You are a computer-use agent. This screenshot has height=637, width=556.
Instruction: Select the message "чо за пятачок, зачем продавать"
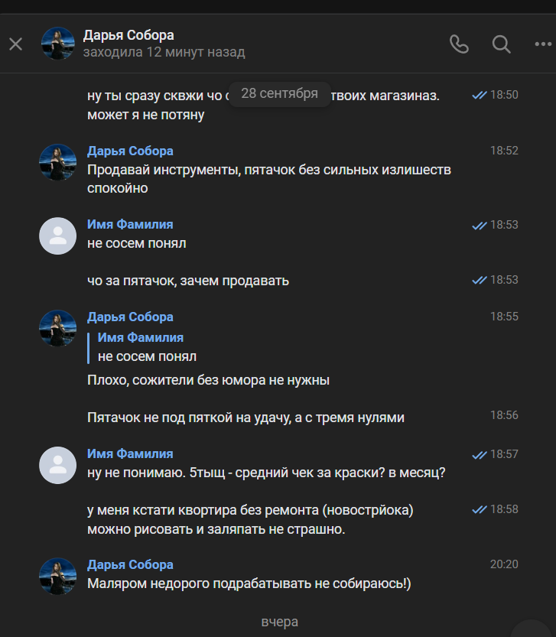click(188, 281)
